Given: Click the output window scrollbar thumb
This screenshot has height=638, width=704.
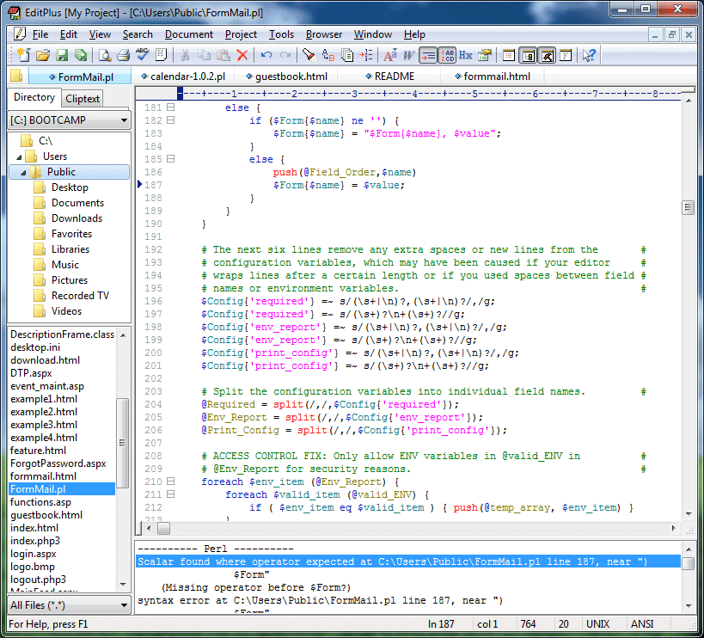Looking at the screenshot, I should [x=689, y=563].
